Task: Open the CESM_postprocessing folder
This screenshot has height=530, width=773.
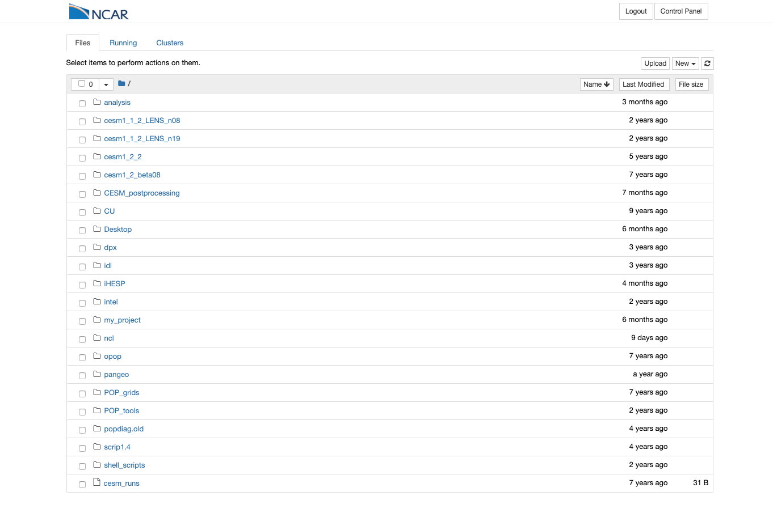Action: (x=142, y=193)
